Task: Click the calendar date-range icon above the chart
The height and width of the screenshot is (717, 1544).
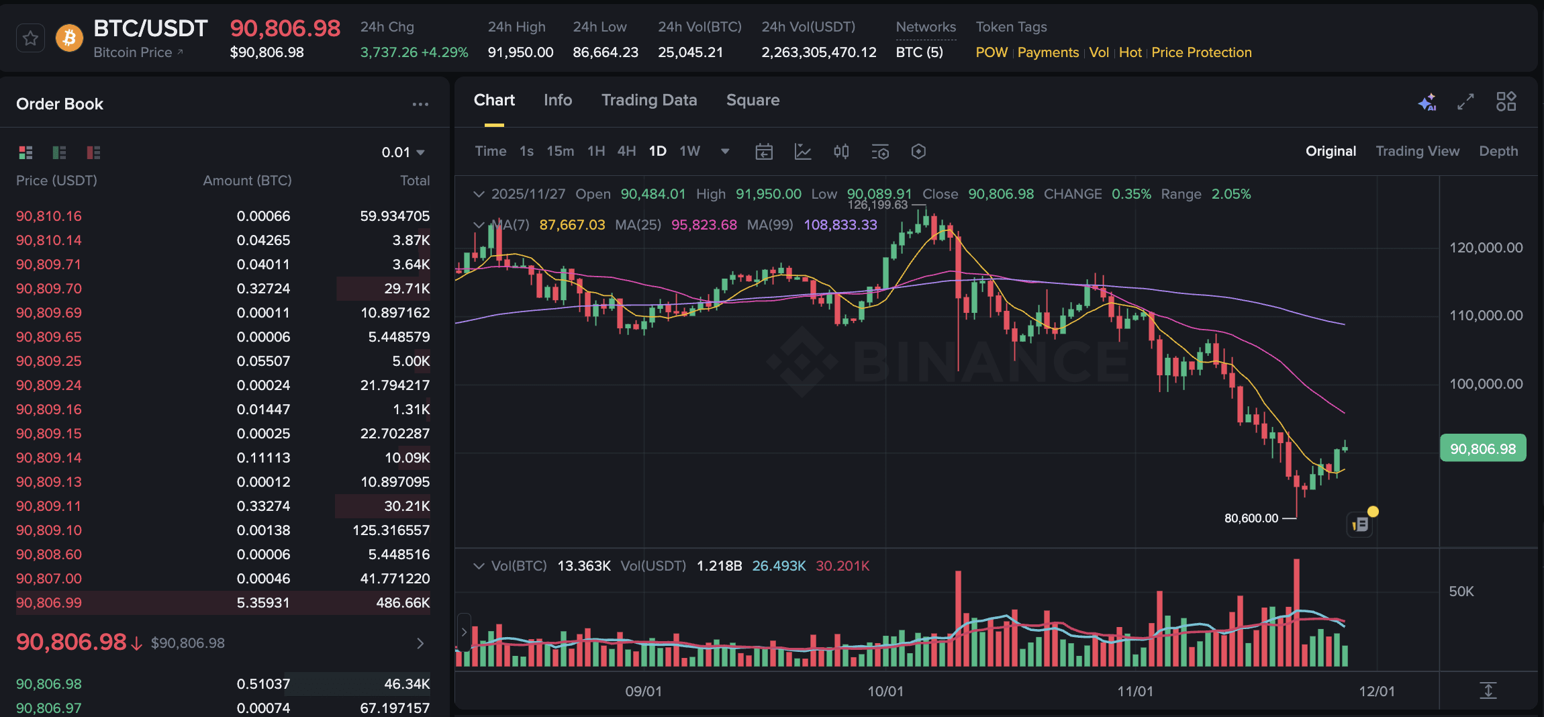Action: tap(763, 152)
